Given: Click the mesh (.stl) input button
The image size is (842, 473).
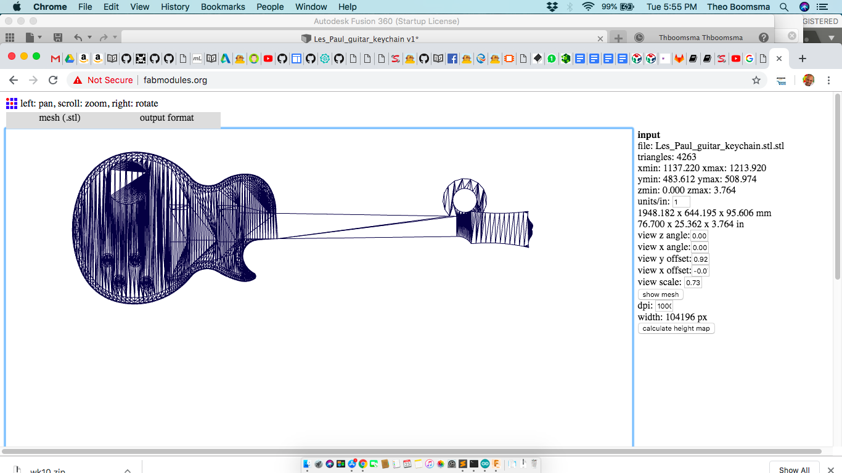Looking at the screenshot, I should 60,118.
